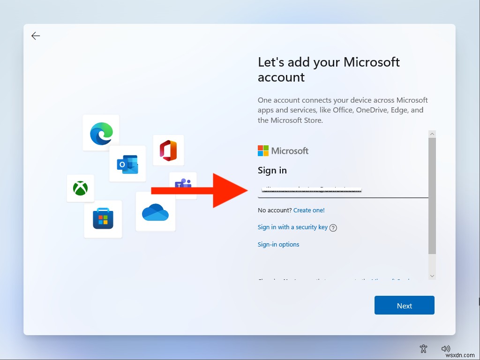Click the scrollbar down arrow
Viewport: 480px width, 360px height.
coord(432,276)
